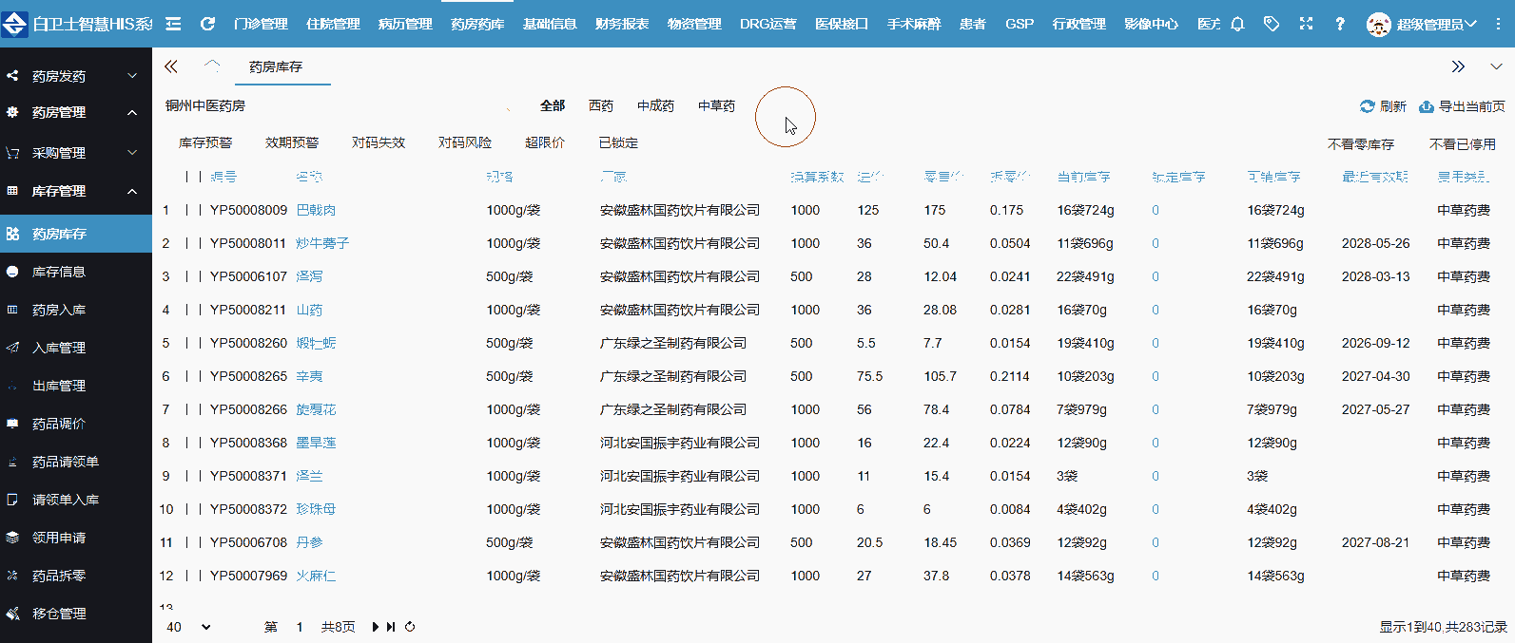Go to the last page of results
The image size is (1515, 643).
(x=391, y=627)
